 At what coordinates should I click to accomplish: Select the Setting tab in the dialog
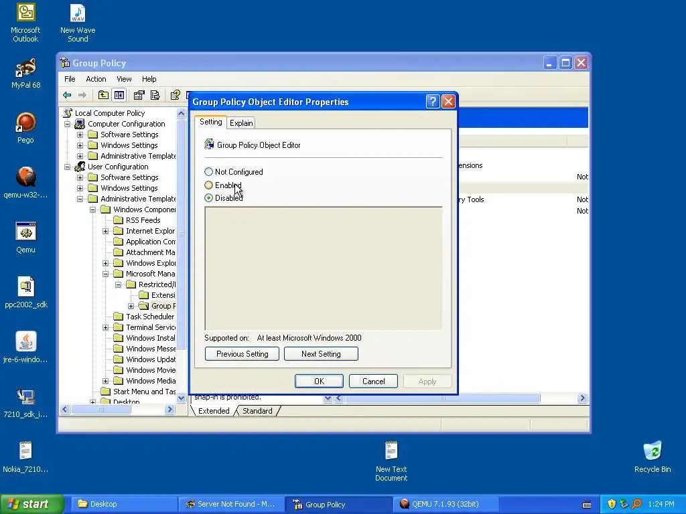click(210, 122)
